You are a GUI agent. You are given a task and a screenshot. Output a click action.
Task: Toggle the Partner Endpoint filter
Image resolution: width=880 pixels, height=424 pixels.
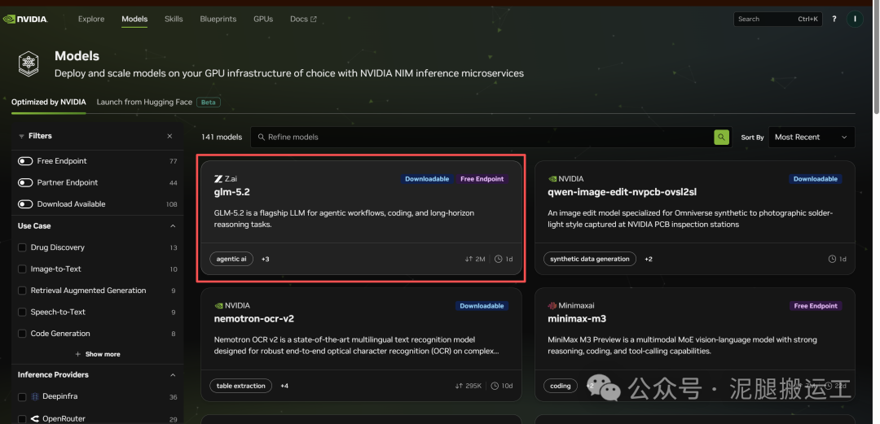[x=25, y=182]
